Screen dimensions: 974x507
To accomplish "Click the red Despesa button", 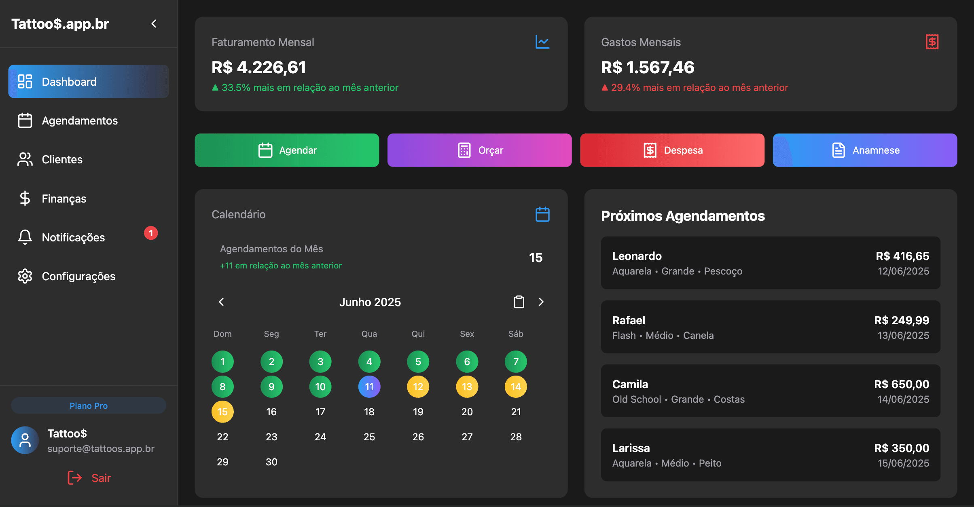I will 672,150.
